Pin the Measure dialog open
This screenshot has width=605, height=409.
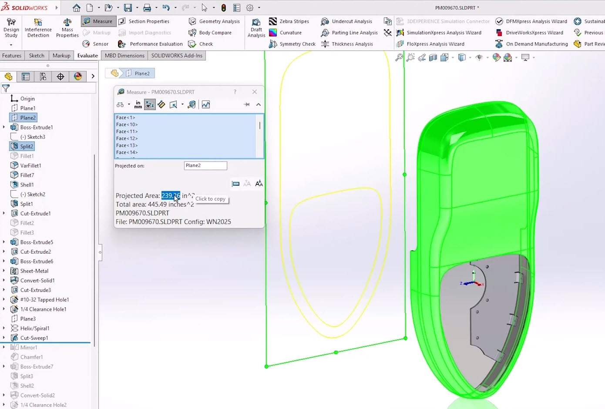247,104
